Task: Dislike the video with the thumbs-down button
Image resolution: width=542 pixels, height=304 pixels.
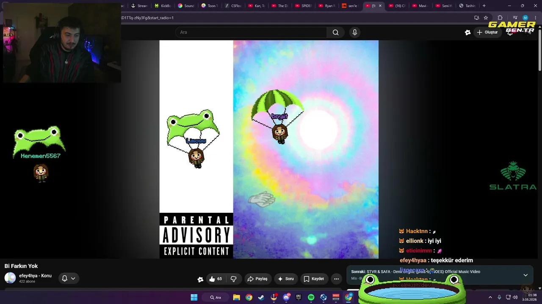Action: pos(233,279)
